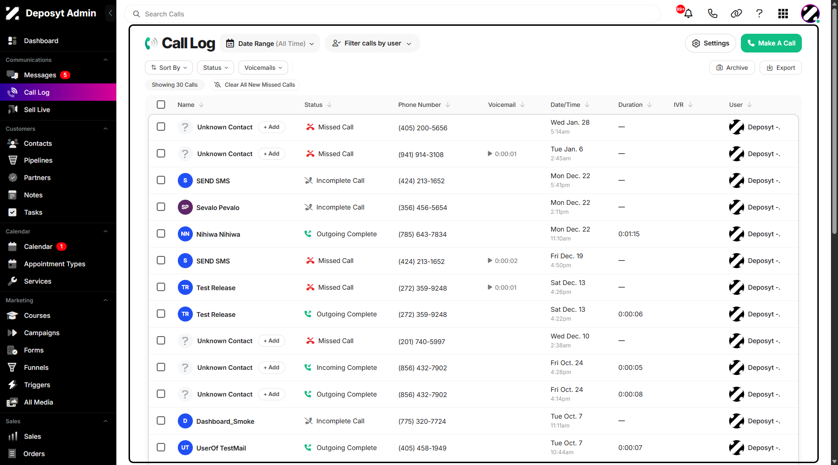Click the Export button

781,67
